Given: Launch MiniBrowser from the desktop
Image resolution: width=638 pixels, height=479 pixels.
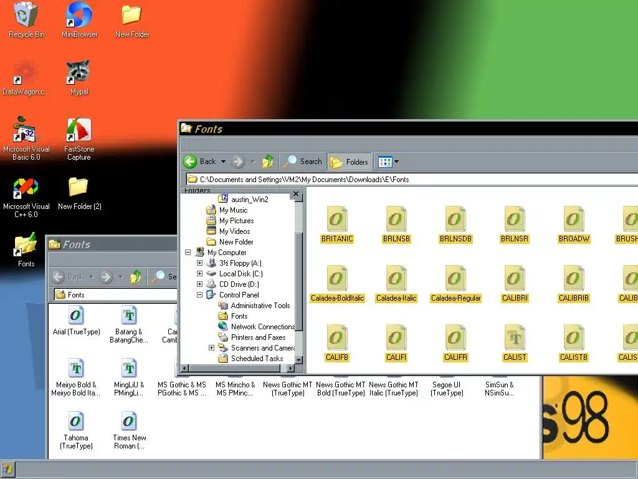Looking at the screenshot, I should click(79, 19).
